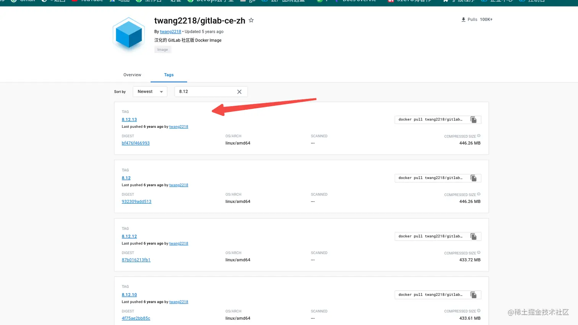Viewport: 578px width, 325px height.
Task: Click twang2218 pusher link under tag 8.12.13
Action: [x=179, y=127]
